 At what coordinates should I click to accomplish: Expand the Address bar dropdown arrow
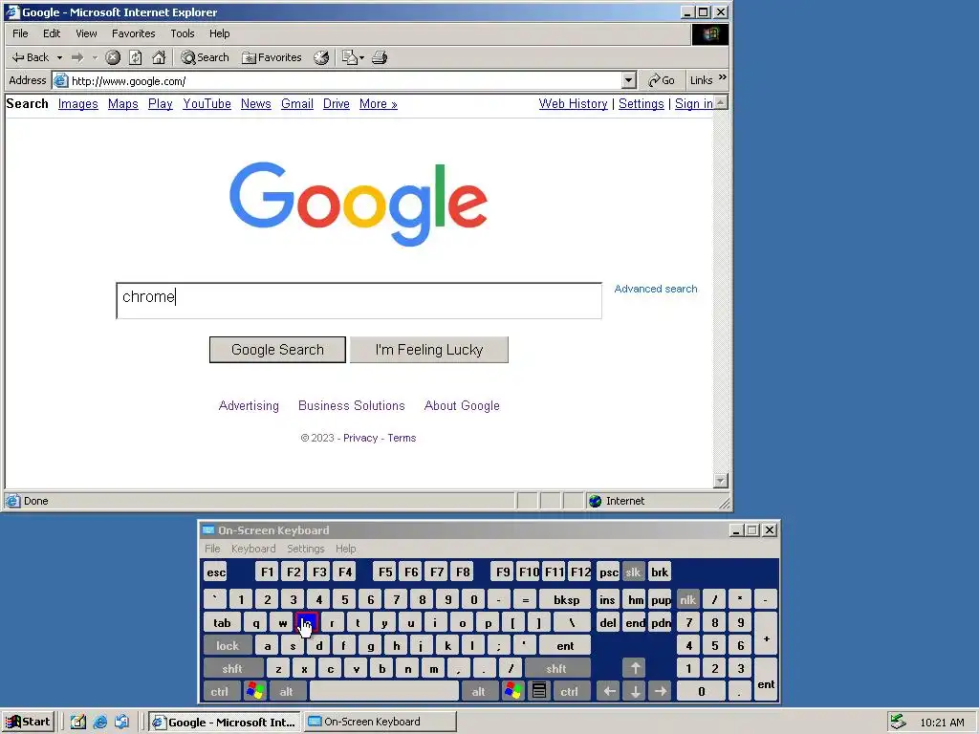[629, 80]
